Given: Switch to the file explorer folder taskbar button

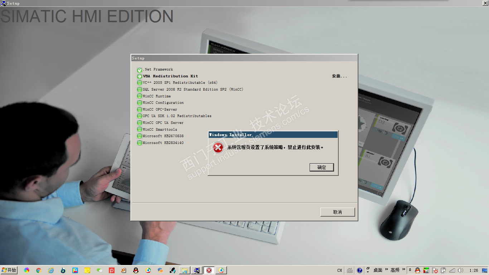Looking at the screenshot, I should click(x=185, y=270).
